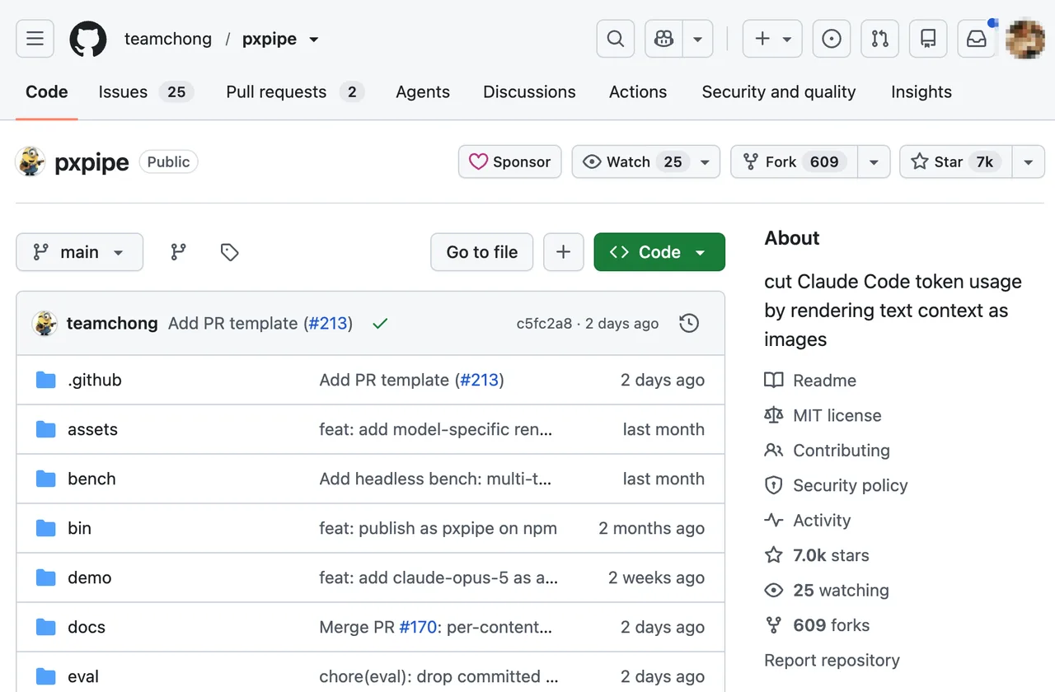Screen dimensions: 1055x692
Task: Open the Security and quality tab
Action: 779,92
